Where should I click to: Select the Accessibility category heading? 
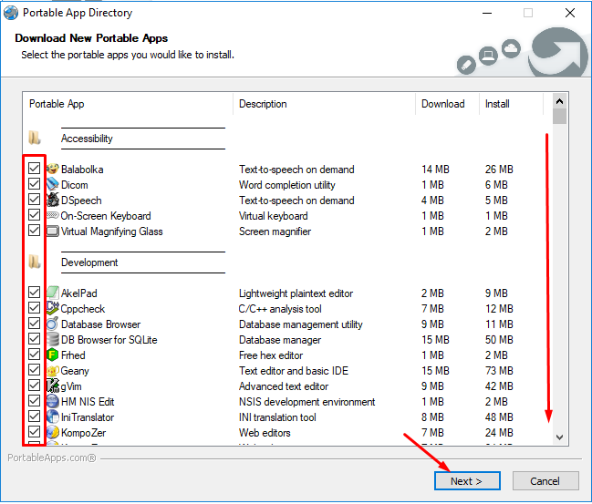[87, 139]
